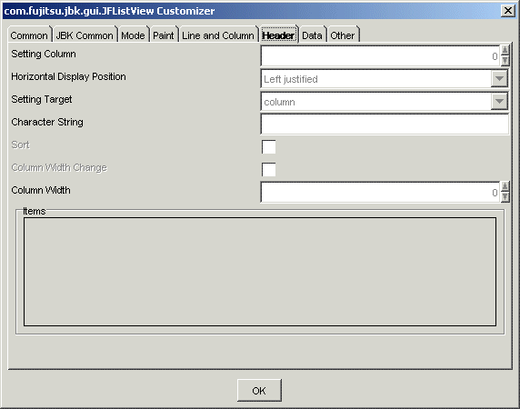
Task: Click the Setting Column number field
Action: tap(381, 55)
